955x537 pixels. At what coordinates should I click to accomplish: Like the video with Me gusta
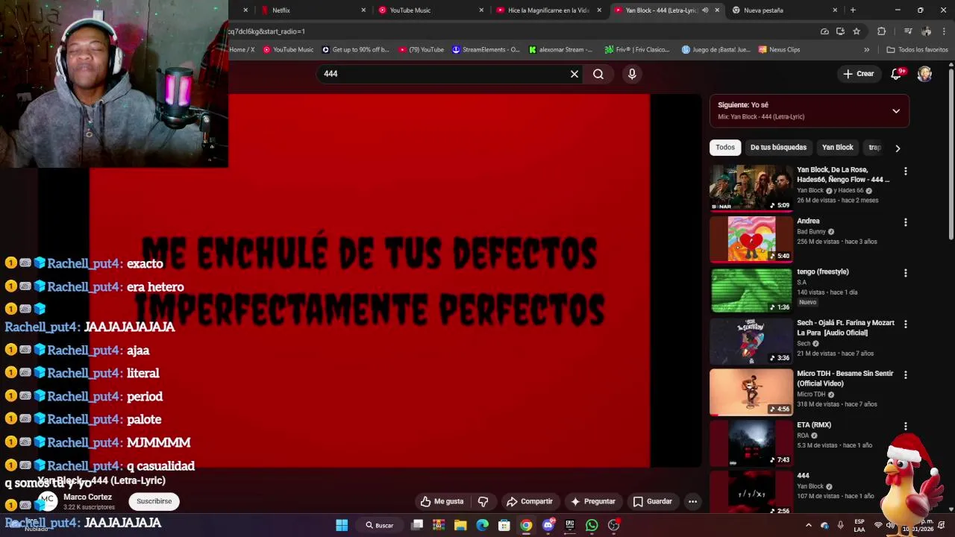442,501
